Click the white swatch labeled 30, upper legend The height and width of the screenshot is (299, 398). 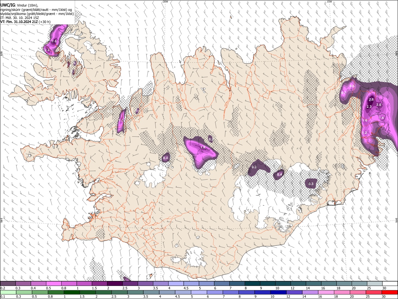[390, 284]
